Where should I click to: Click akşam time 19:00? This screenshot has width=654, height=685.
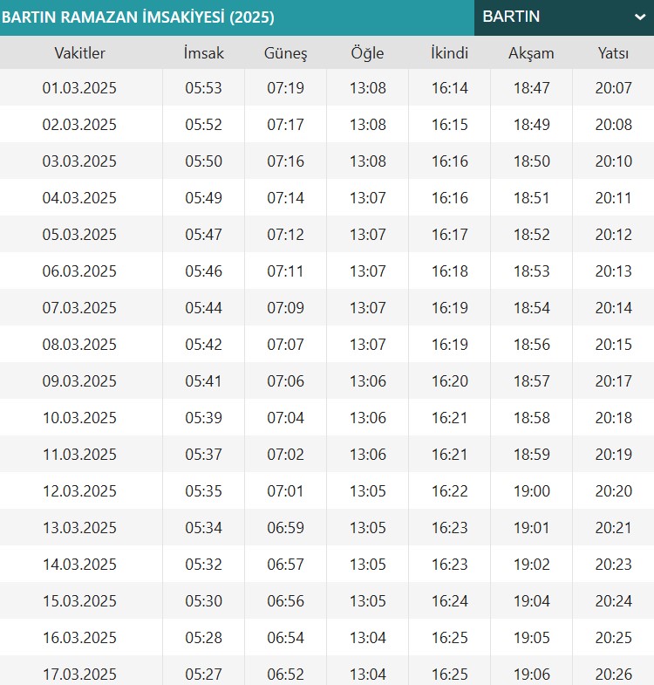532,491
